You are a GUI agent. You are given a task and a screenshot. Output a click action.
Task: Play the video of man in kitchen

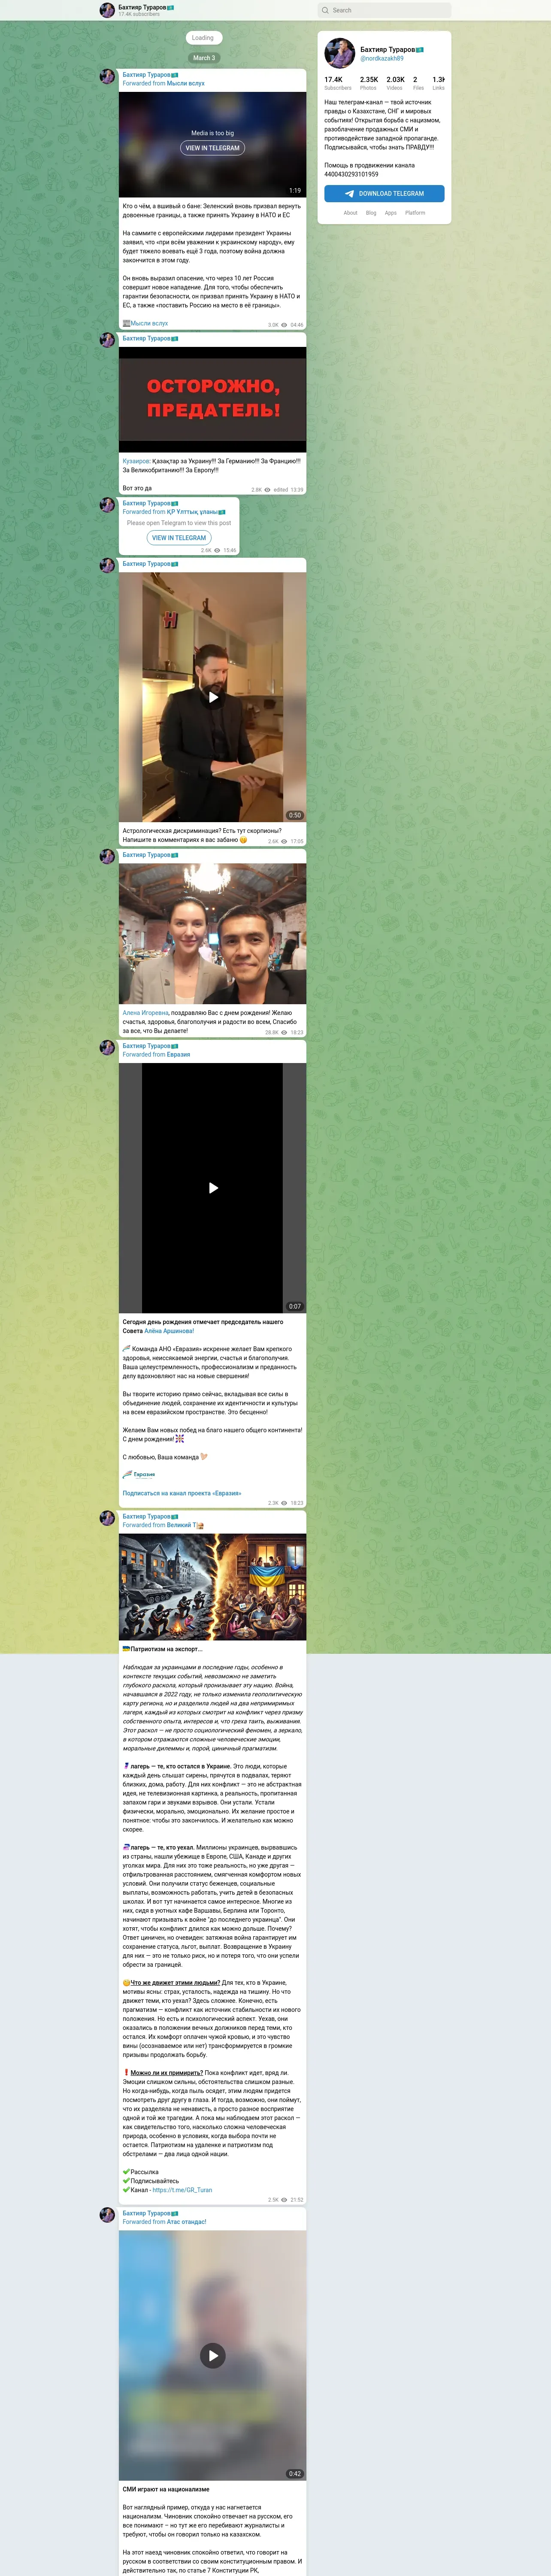(212, 697)
